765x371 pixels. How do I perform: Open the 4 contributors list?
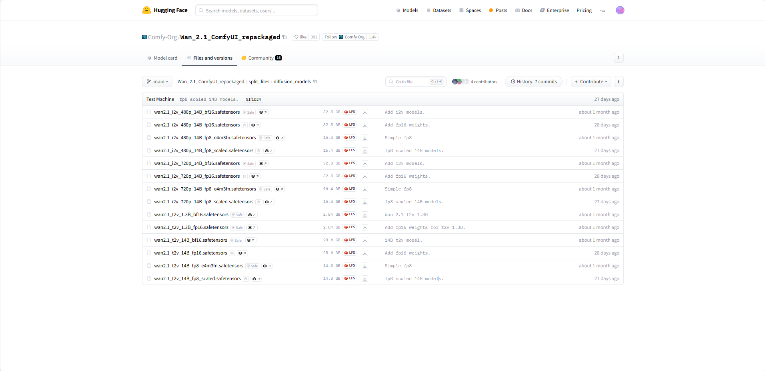pyautogui.click(x=475, y=82)
